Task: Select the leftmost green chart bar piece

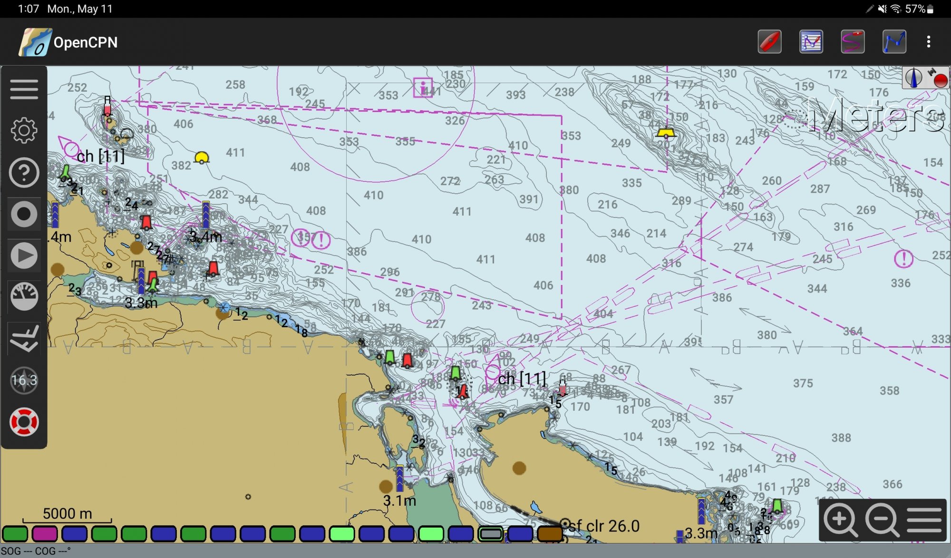Action: [x=15, y=534]
